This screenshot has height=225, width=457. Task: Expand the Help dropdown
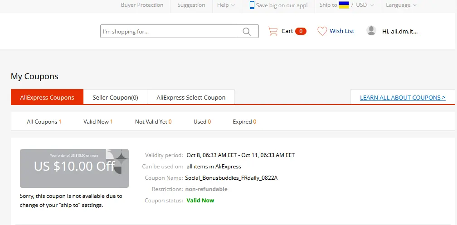click(x=226, y=5)
